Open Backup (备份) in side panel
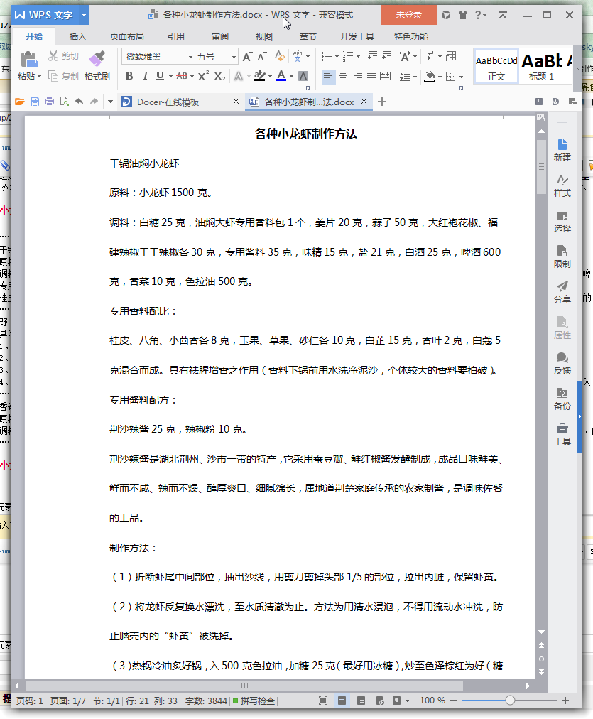Image resolution: width=593 pixels, height=719 pixels. click(x=562, y=399)
